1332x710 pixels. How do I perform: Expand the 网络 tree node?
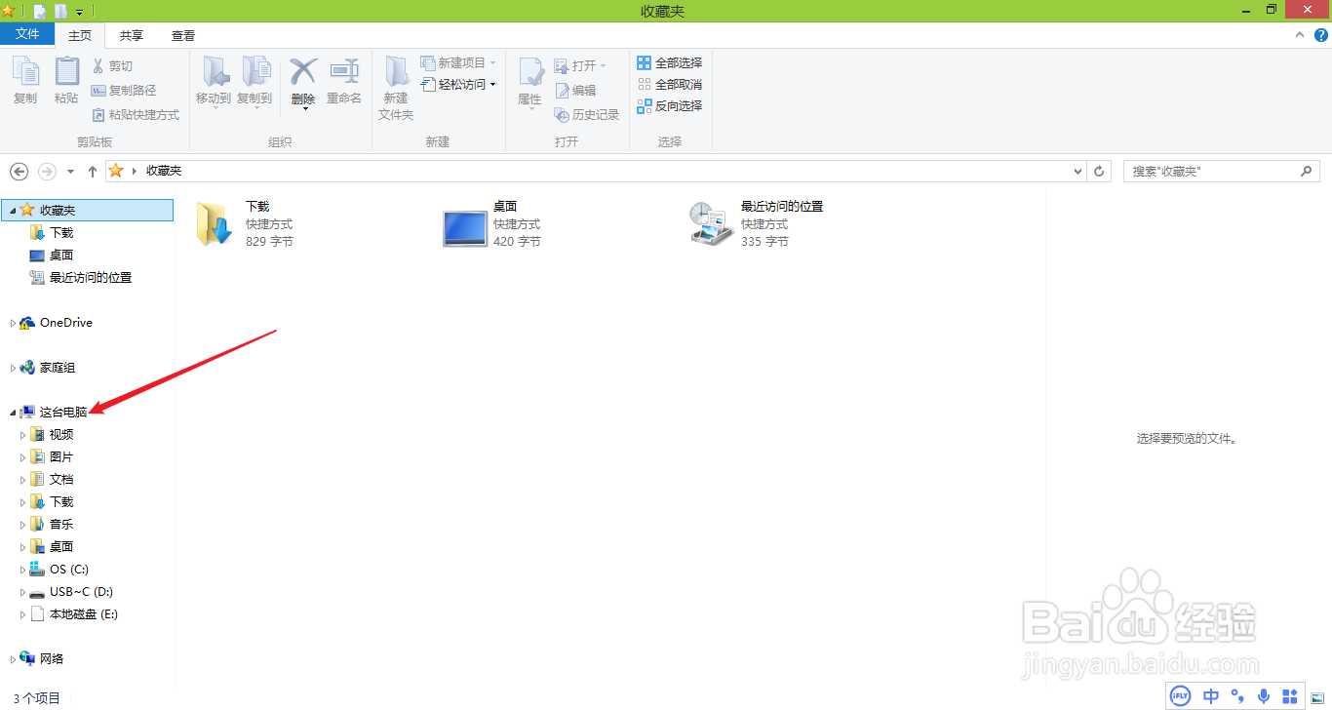13,659
